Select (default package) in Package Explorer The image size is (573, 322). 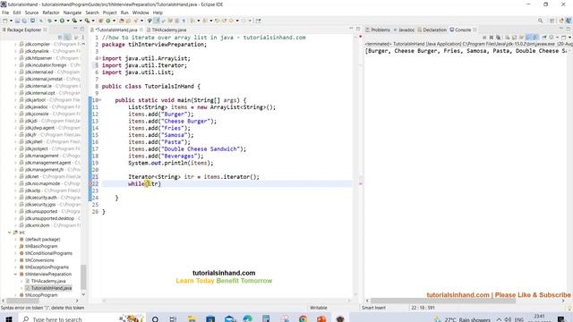click(39, 240)
